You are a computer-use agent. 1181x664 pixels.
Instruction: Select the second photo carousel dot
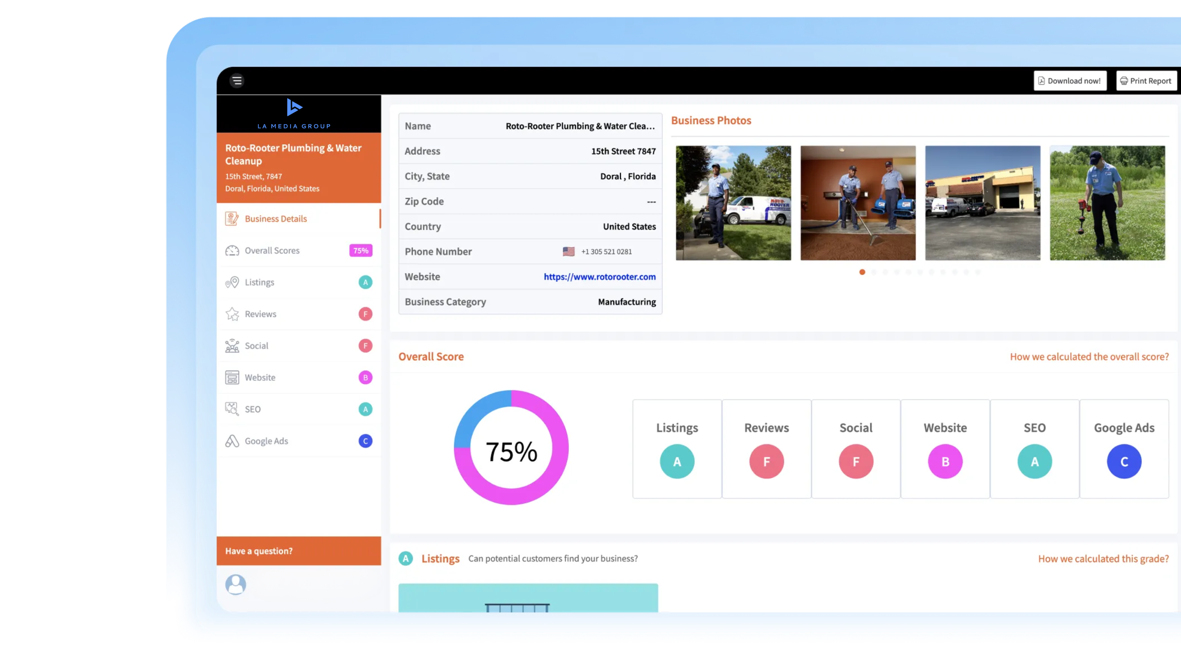coord(874,272)
